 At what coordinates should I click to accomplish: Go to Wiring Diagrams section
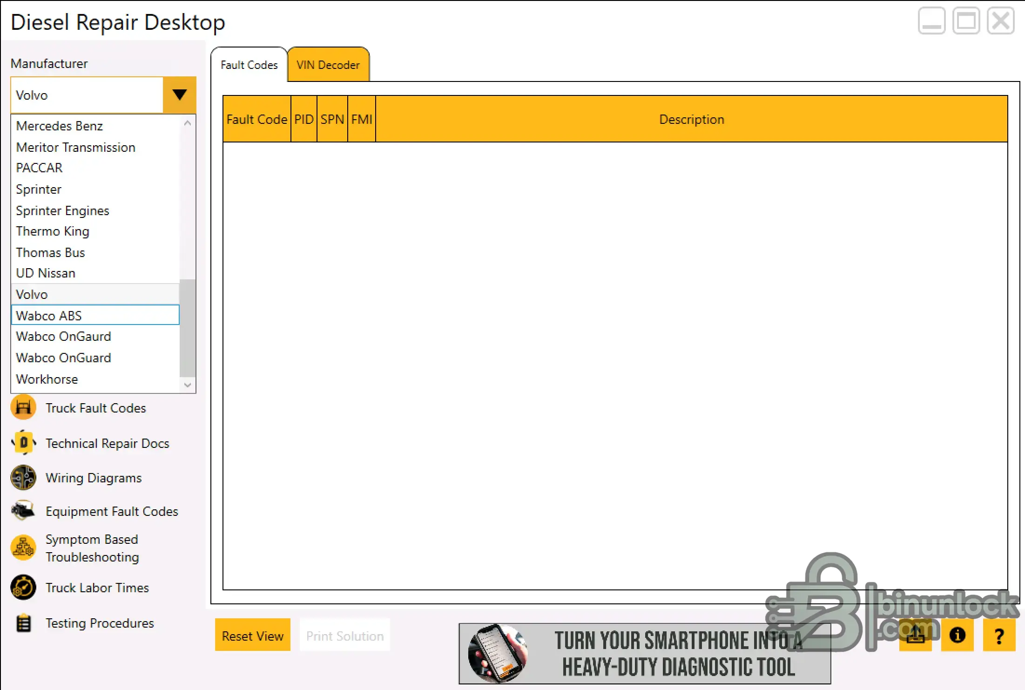[x=94, y=478]
